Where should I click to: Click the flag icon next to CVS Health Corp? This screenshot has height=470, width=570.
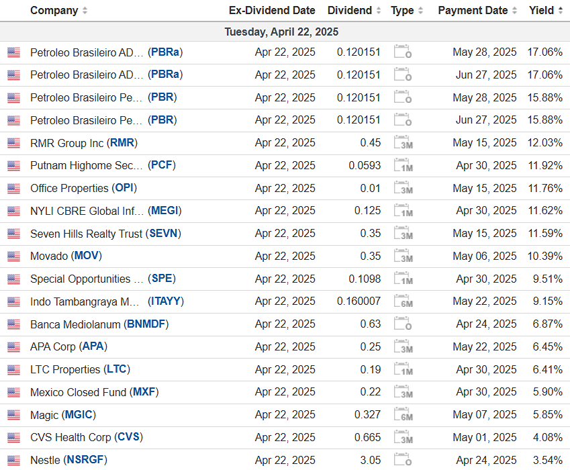[13, 438]
